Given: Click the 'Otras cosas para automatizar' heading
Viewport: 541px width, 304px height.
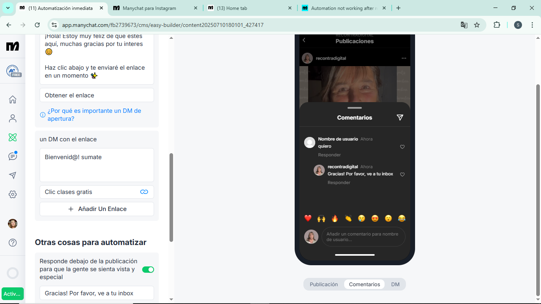Looking at the screenshot, I should [x=91, y=242].
